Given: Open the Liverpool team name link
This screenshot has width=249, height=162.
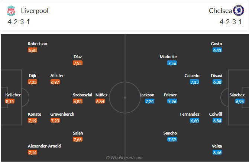Looking at the screenshot, I should coord(35,11).
